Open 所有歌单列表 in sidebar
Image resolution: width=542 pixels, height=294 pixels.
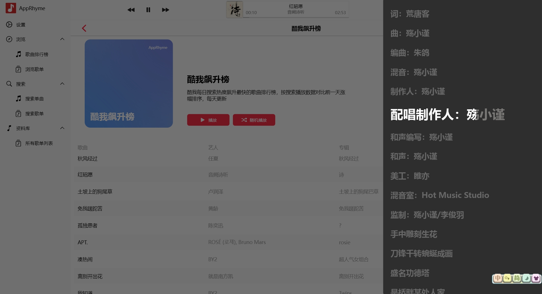[39, 143]
